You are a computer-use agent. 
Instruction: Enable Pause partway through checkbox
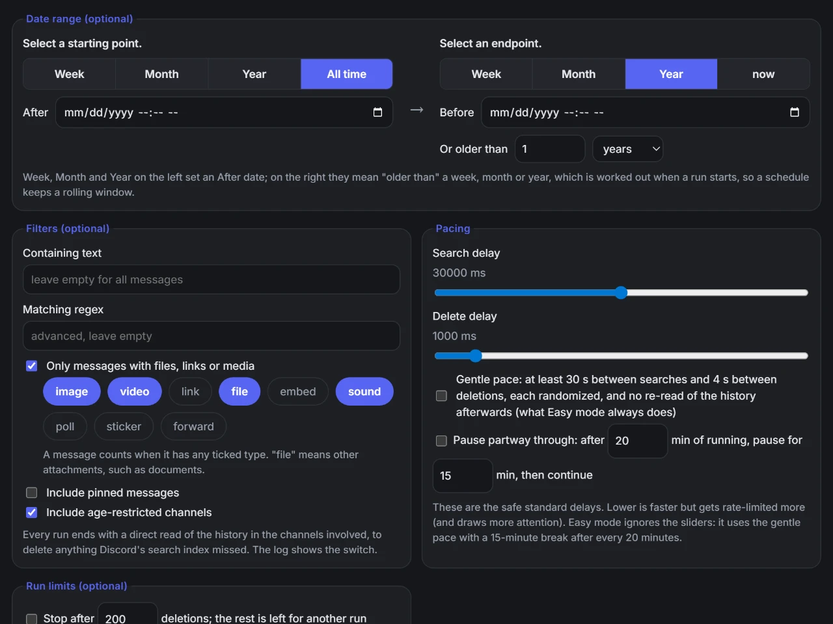tap(441, 441)
